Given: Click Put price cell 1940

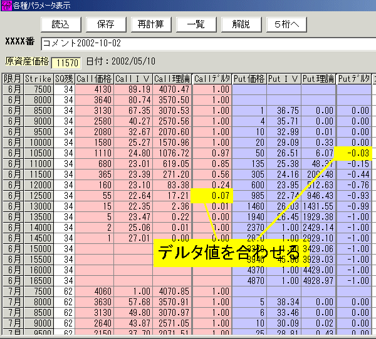Looking at the screenshot, I should (249, 217).
